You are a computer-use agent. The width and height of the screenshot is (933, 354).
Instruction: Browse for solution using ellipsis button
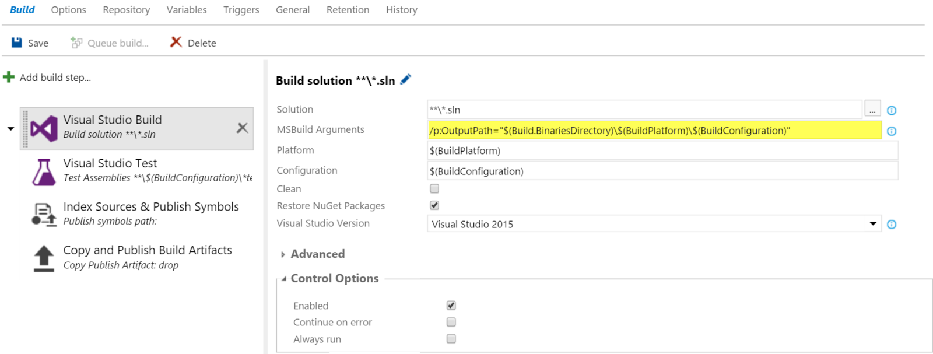(x=872, y=109)
